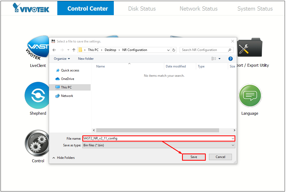This screenshot has width=286, height=192.
Task: Click the scrollbar left arrow
Action: point(94,130)
